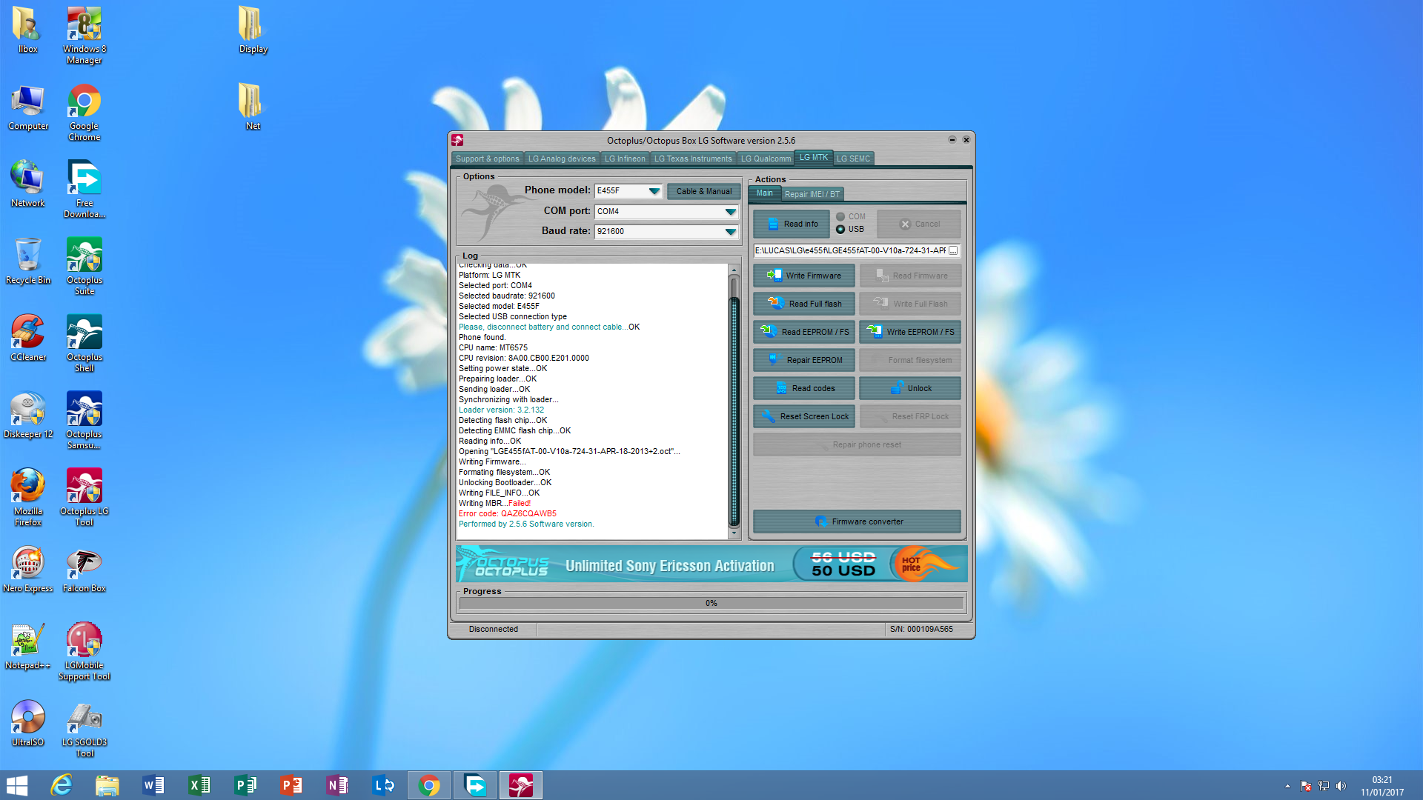The image size is (1423, 800).
Task: Open the Windows 8 Manager icon
Action: point(84,34)
